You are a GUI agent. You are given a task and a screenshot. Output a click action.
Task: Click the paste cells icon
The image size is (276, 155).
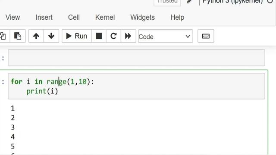18,36
